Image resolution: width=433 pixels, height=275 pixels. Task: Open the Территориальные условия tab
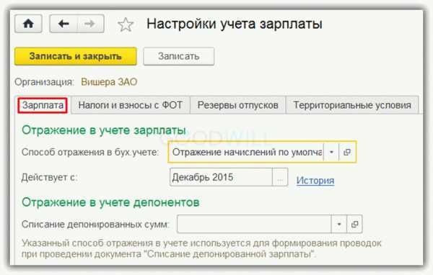tap(352, 105)
